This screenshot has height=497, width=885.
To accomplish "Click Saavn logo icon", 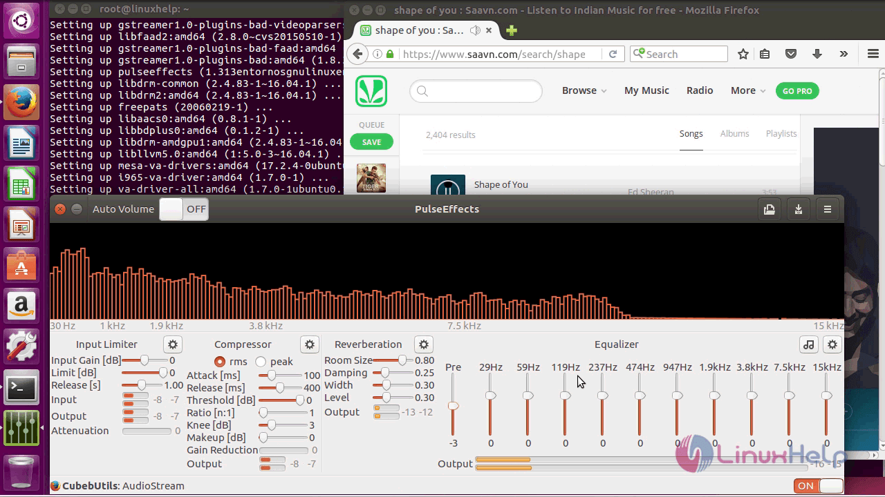I will 371,91.
